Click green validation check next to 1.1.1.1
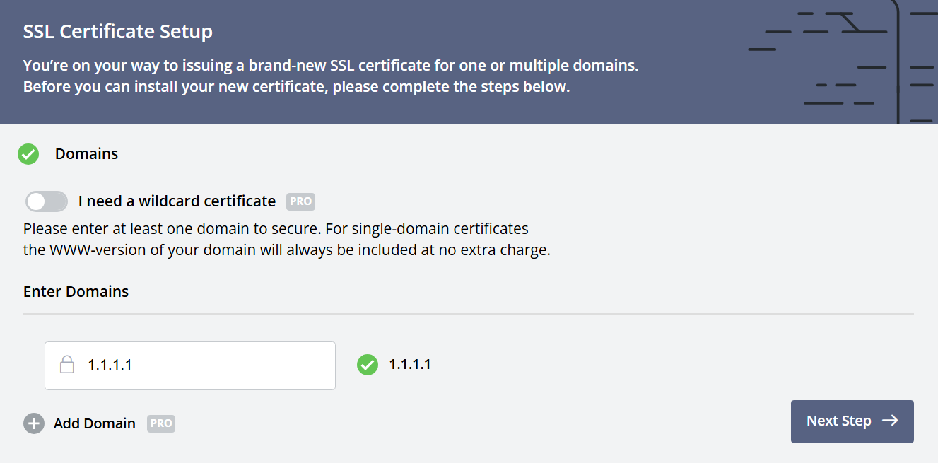938x463 pixels. (x=367, y=365)
